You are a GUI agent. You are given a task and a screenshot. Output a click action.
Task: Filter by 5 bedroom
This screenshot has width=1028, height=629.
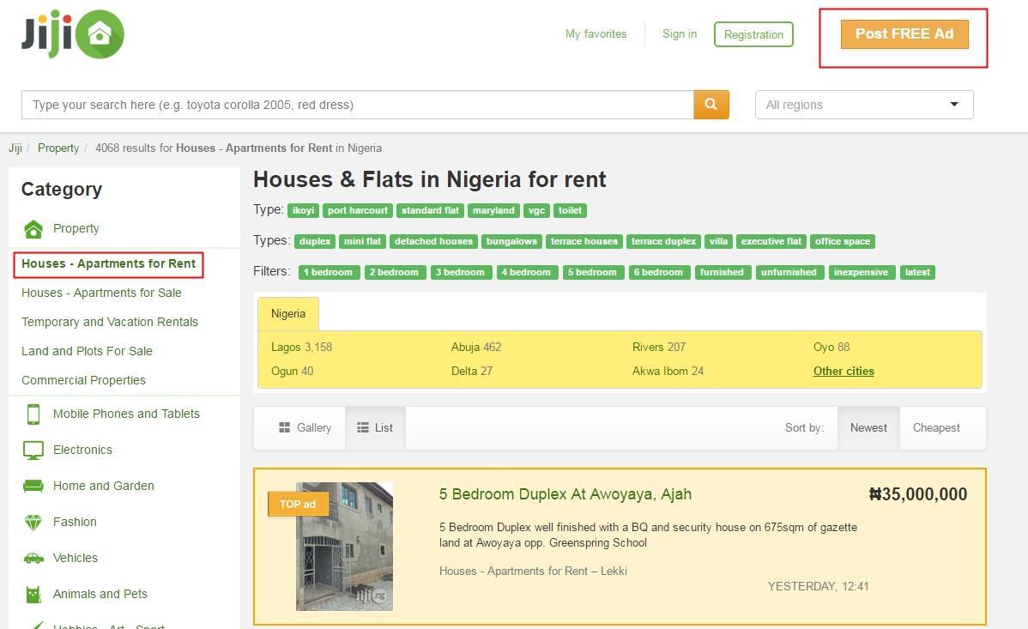coord(593,272)
